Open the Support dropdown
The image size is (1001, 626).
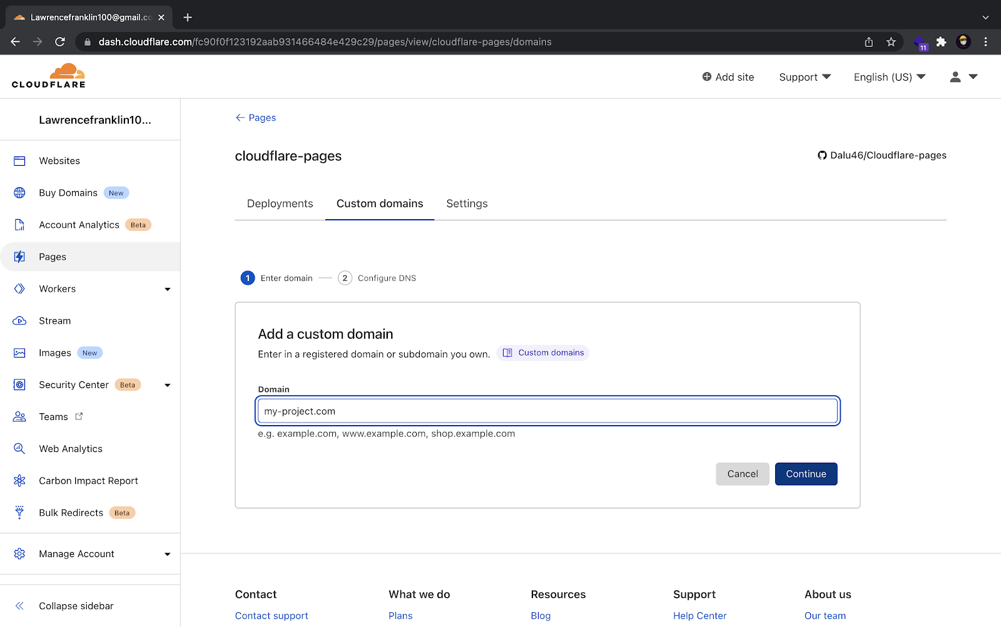coord(805,77)
